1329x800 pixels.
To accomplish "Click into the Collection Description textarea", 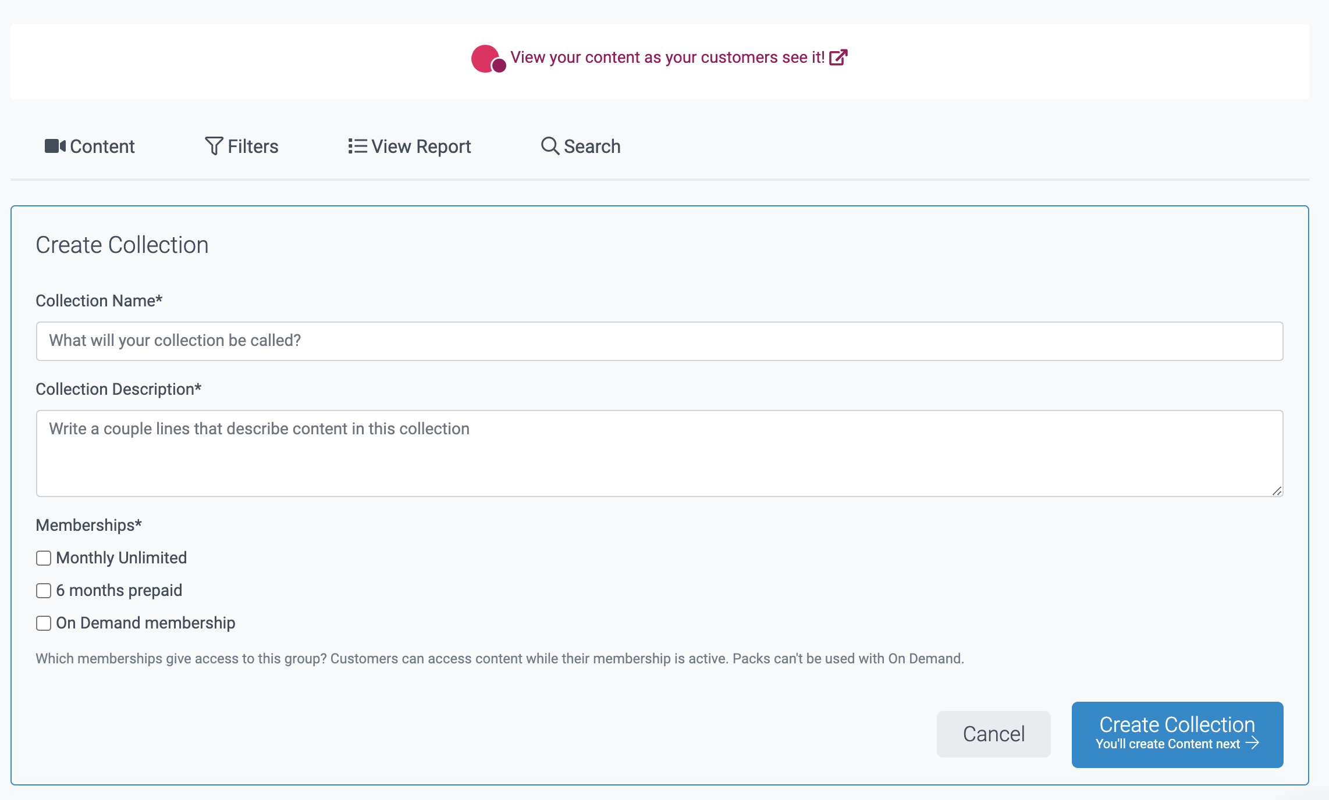I will coord(659,453).
